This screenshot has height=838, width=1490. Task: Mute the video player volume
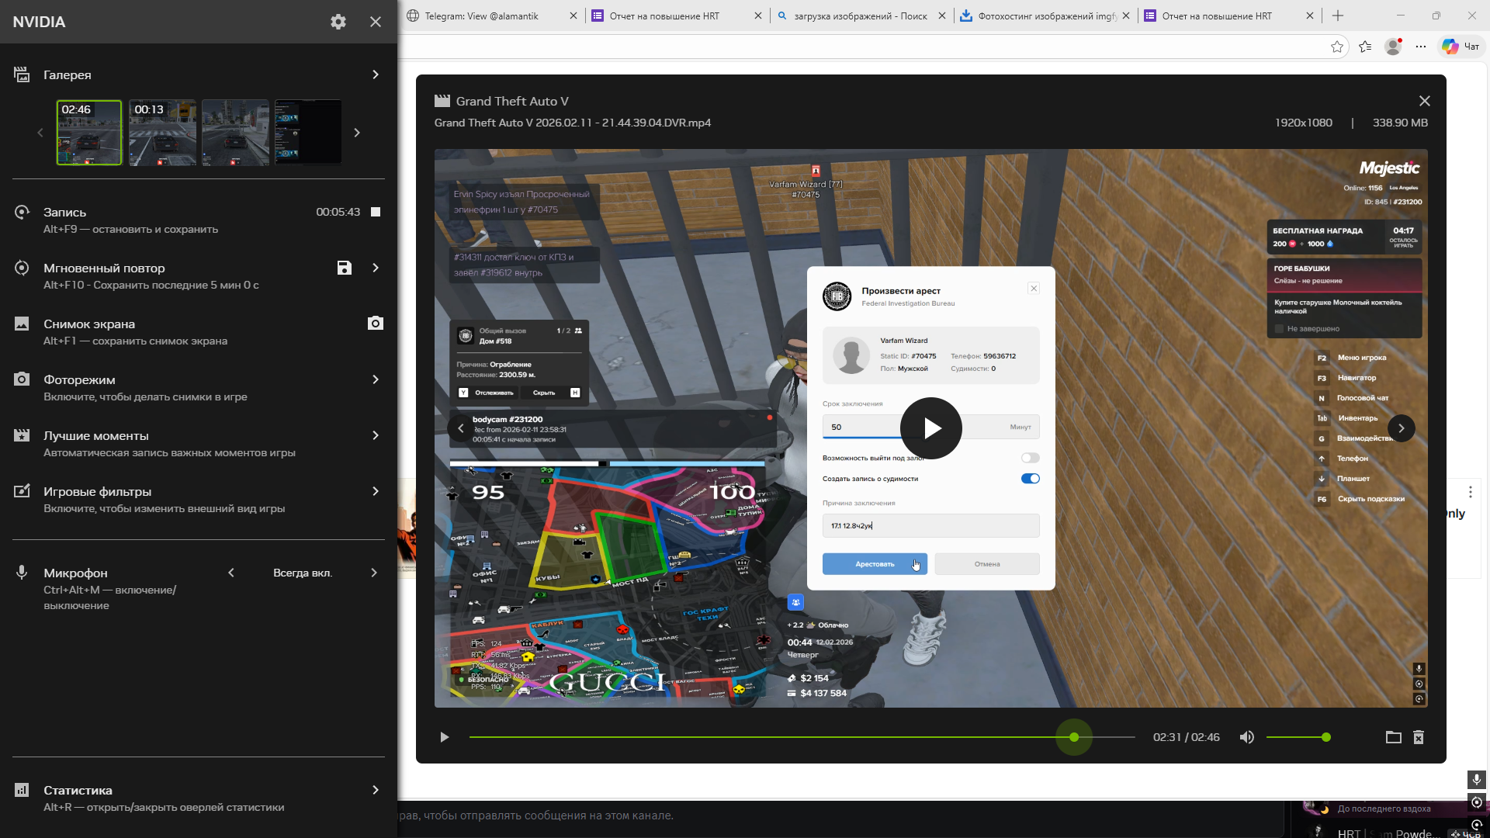pos(1246,737)
